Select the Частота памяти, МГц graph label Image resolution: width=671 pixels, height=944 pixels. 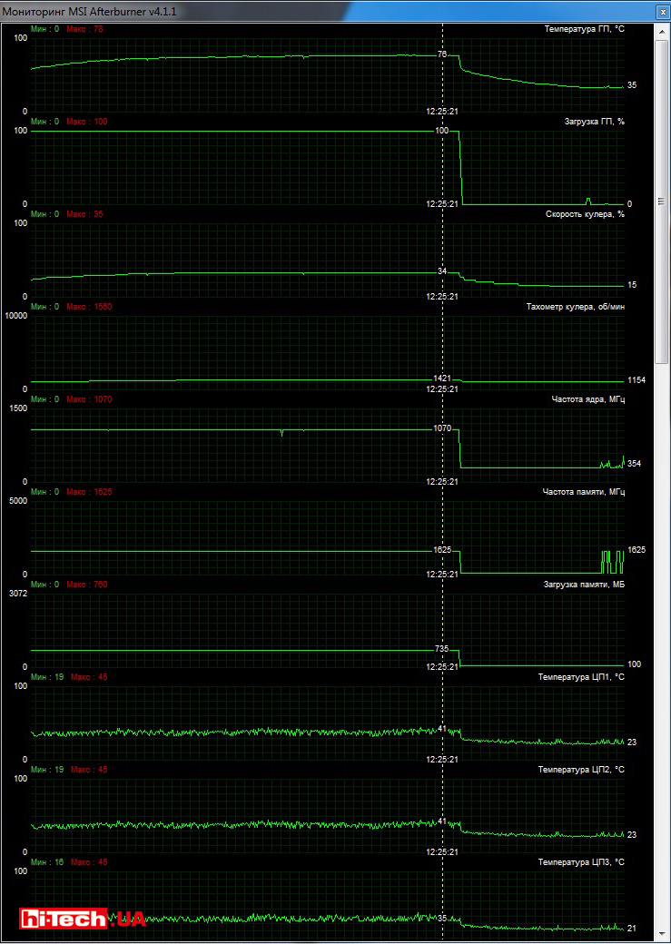583,492
